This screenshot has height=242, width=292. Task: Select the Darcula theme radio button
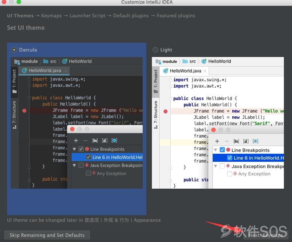coord(14,50)
